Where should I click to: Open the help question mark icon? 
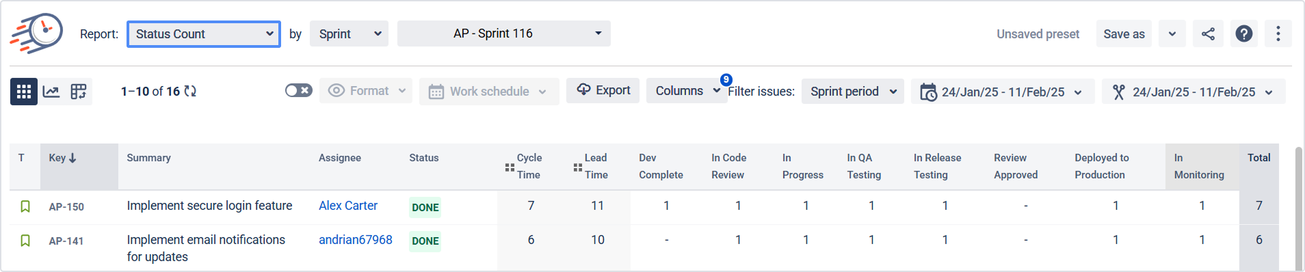[1244, 33]
